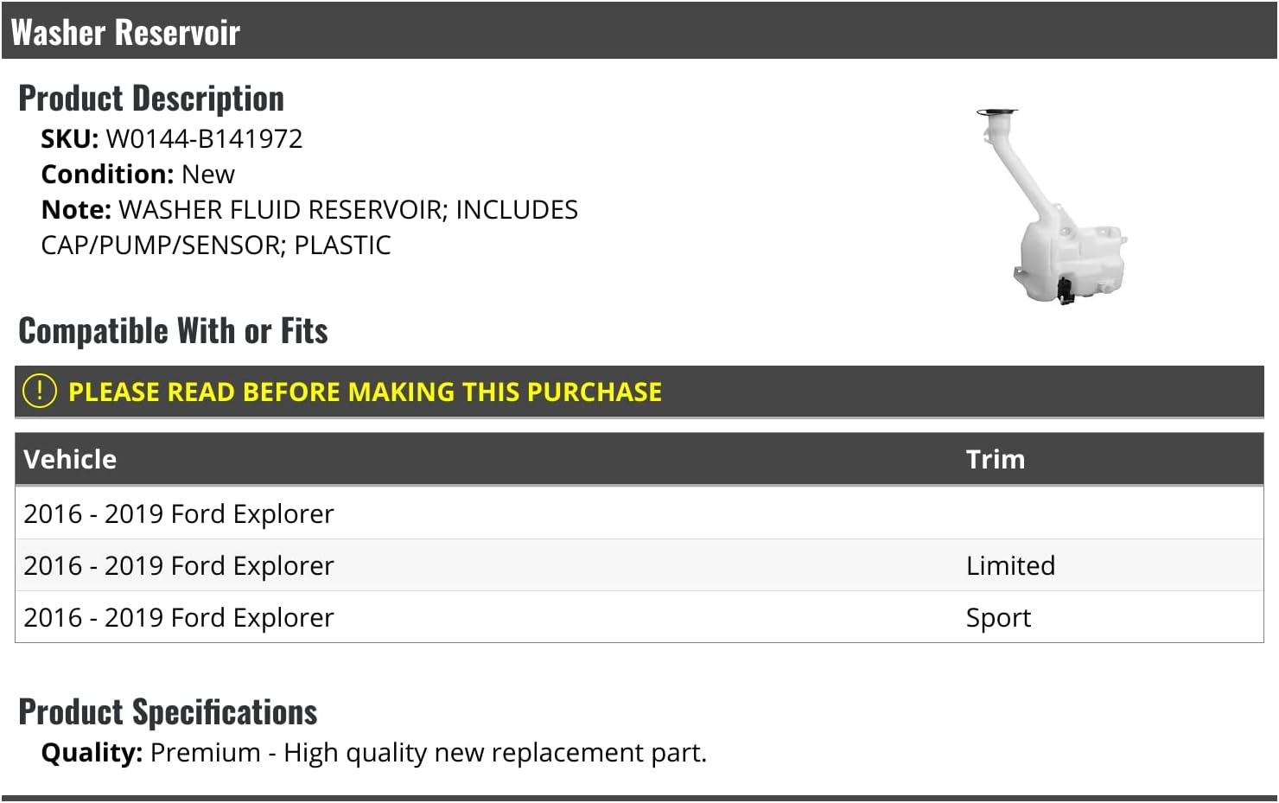This screenshot has height=803, width=1279.
Task: Click the Condition: New line
Action: click(138, 174)
